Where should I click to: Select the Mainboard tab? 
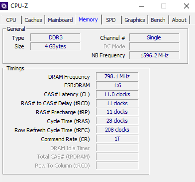[x=60, y=20]
